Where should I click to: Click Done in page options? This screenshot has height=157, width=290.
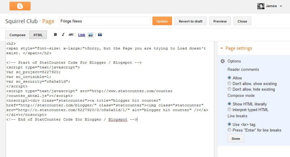[236, 139]
